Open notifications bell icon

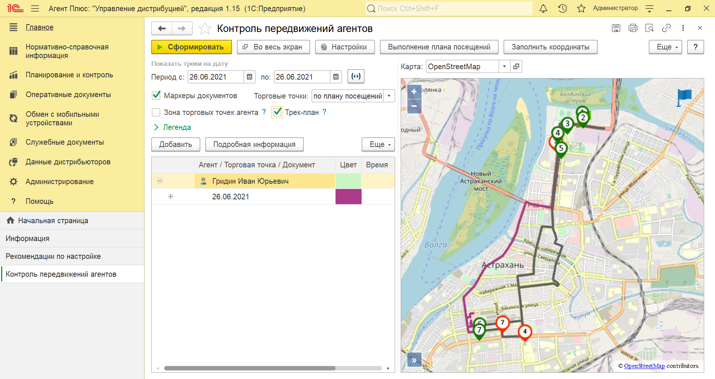pos(543,8)
